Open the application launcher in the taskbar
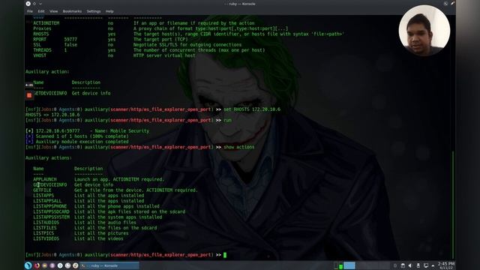480x270 pixels. tap(28, 265)
